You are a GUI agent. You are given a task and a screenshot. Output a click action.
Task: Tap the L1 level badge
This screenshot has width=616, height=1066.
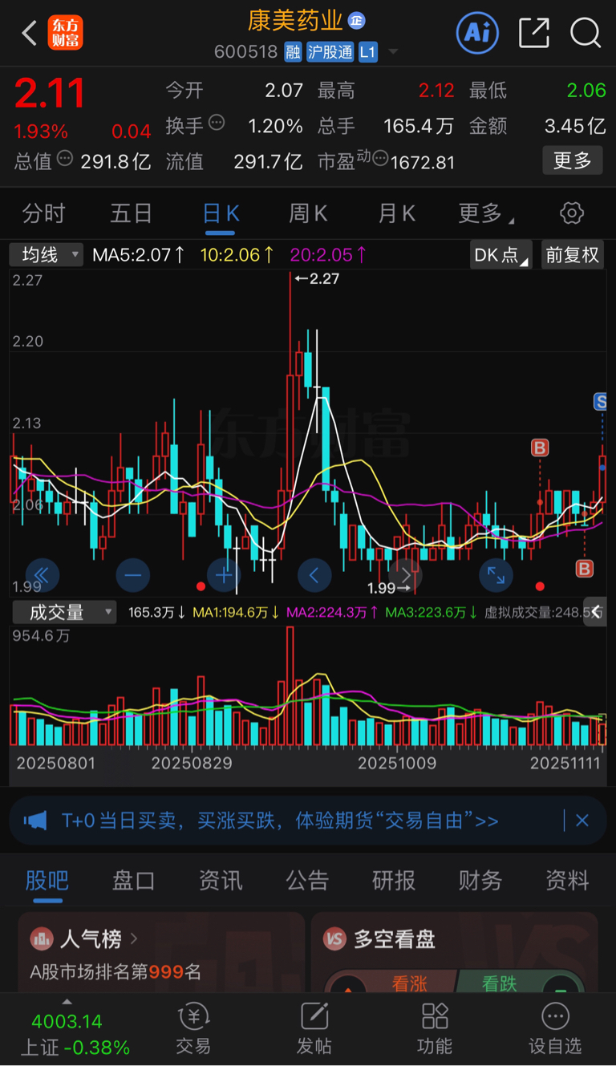367,53
